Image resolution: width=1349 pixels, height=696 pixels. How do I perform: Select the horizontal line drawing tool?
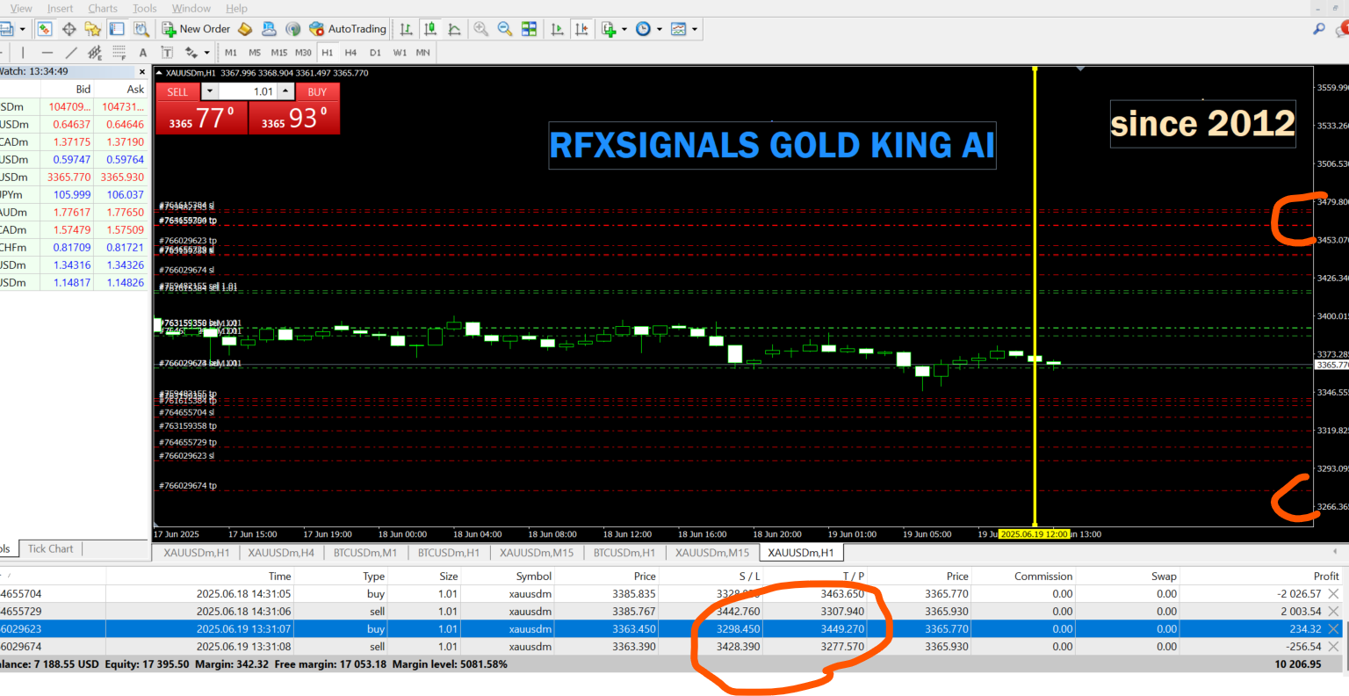[47, 53]
